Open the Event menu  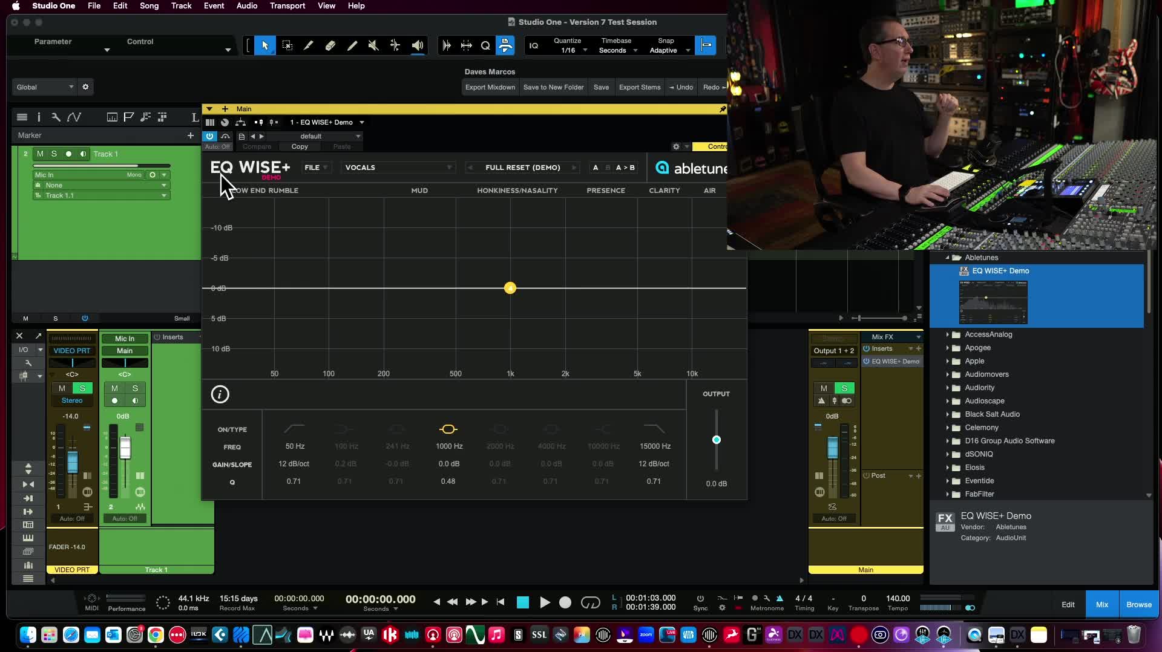tap(214, 5)
